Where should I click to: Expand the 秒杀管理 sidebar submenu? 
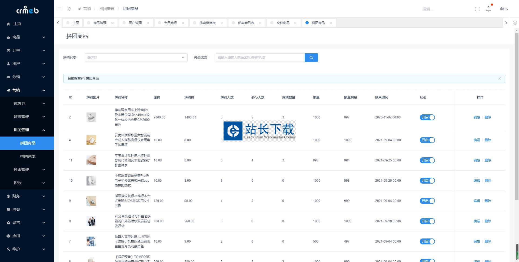click(27, 170)
